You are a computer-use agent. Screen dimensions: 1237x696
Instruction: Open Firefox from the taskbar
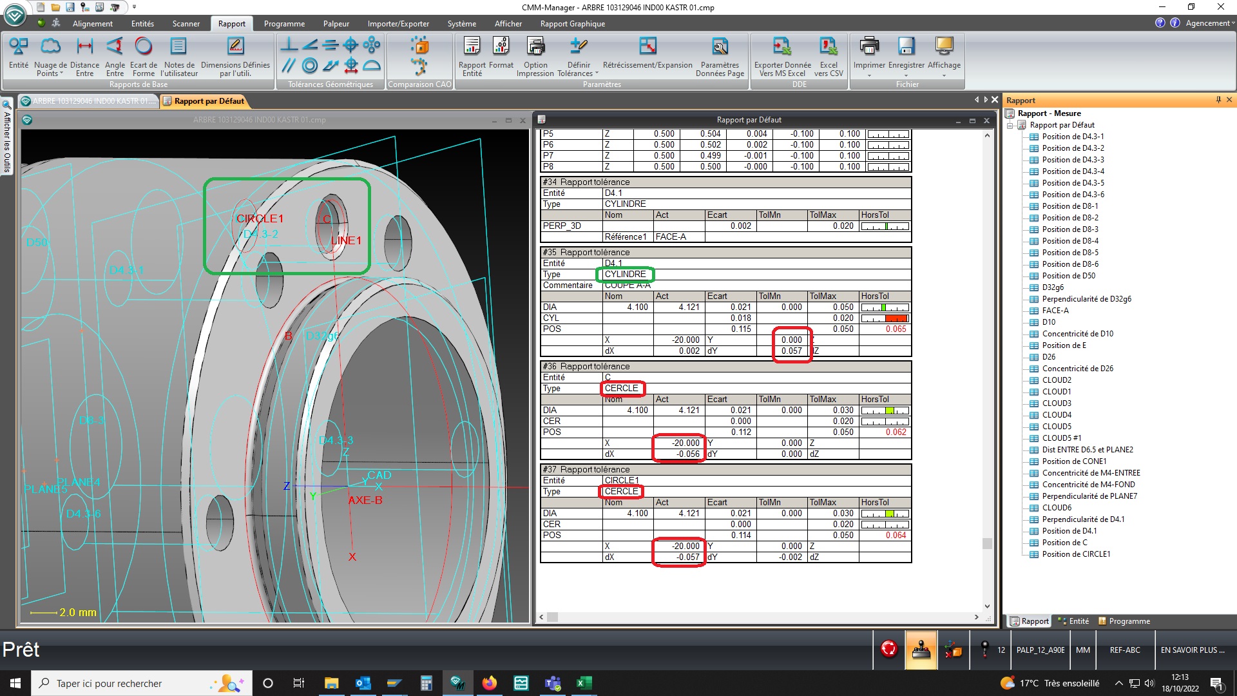coord(490,683)
